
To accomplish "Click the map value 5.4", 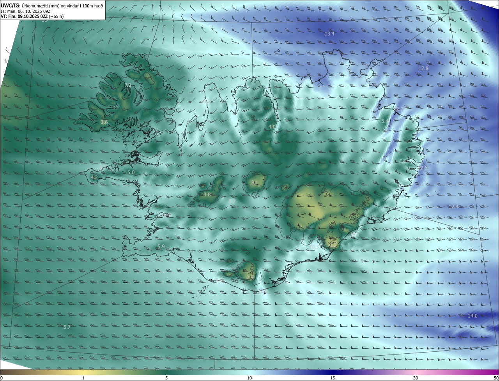I will tap(385, 121).
